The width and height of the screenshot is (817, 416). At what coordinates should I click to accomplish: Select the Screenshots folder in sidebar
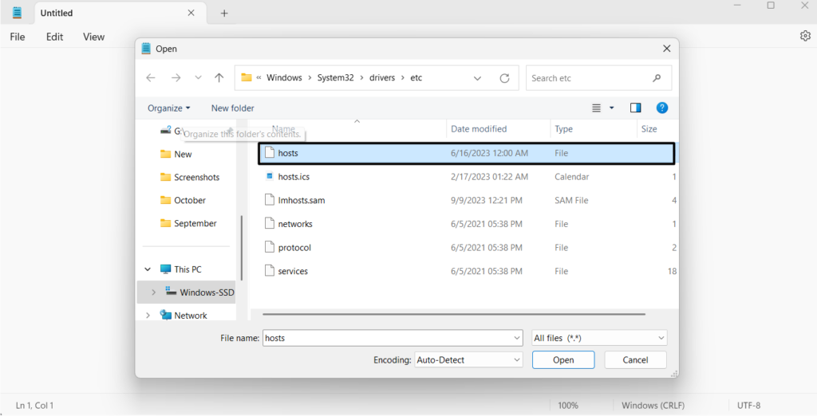coord(196,177)
